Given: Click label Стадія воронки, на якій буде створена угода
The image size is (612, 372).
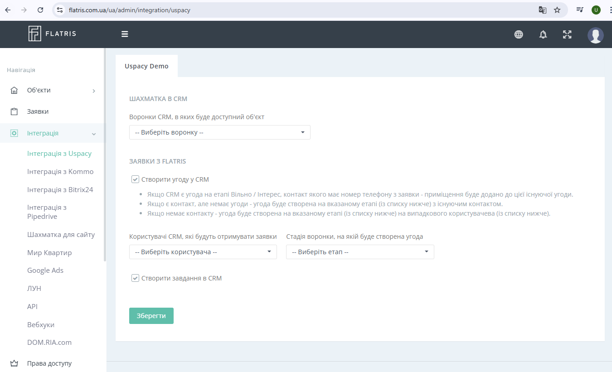Looking at the screenshot, I should click(x=355, y=237).
